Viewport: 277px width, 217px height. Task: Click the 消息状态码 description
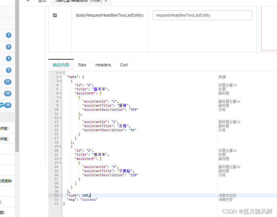pos(227,195)
